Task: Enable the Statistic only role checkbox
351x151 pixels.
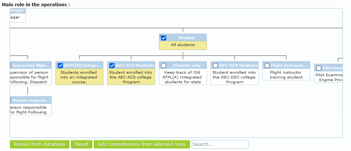Action: coord(164,66)
